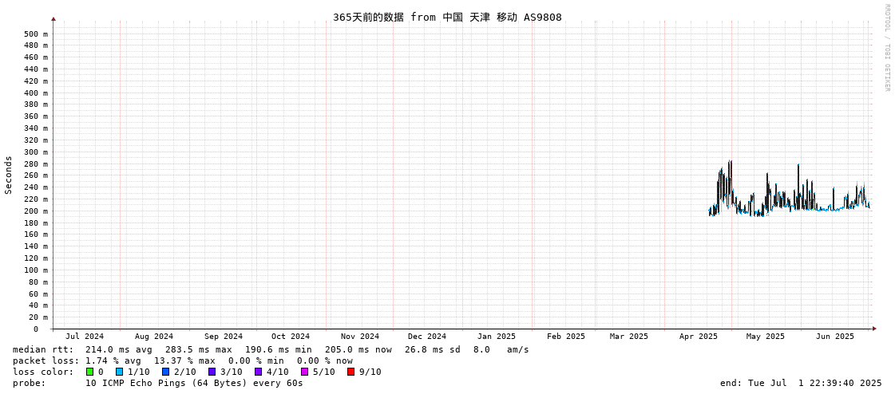Click the Sep 2024 axis label
Screen dimensions: 895x394
[224, 337]
